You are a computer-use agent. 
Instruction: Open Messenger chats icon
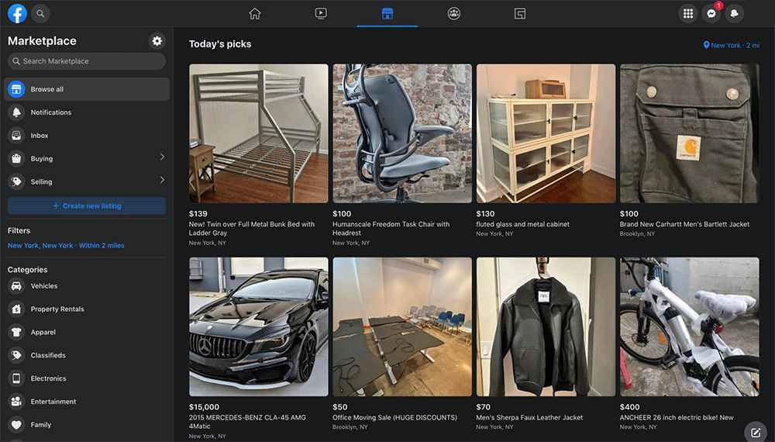[x=711, y=14]
